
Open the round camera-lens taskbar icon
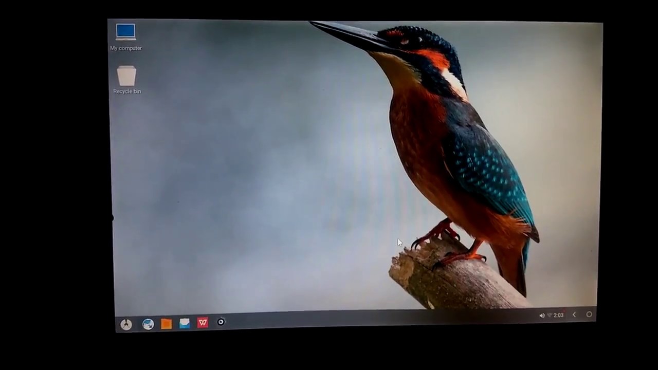[221, 322]
